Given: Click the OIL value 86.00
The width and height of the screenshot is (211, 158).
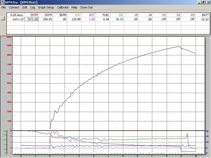Looking at the screenshot, I should pos(117,19).
